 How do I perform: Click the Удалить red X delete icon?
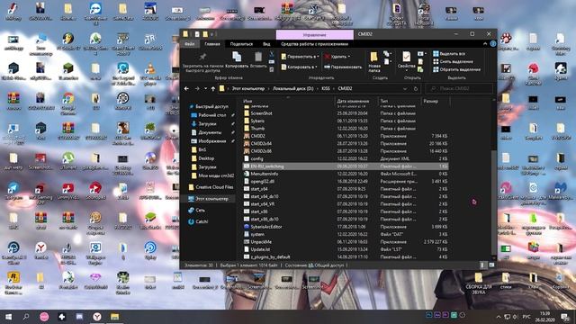click(x=328, y=57)
